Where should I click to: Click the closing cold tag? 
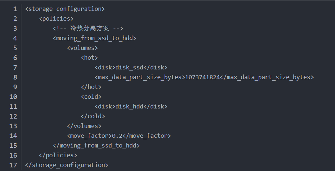pos(93,116)
